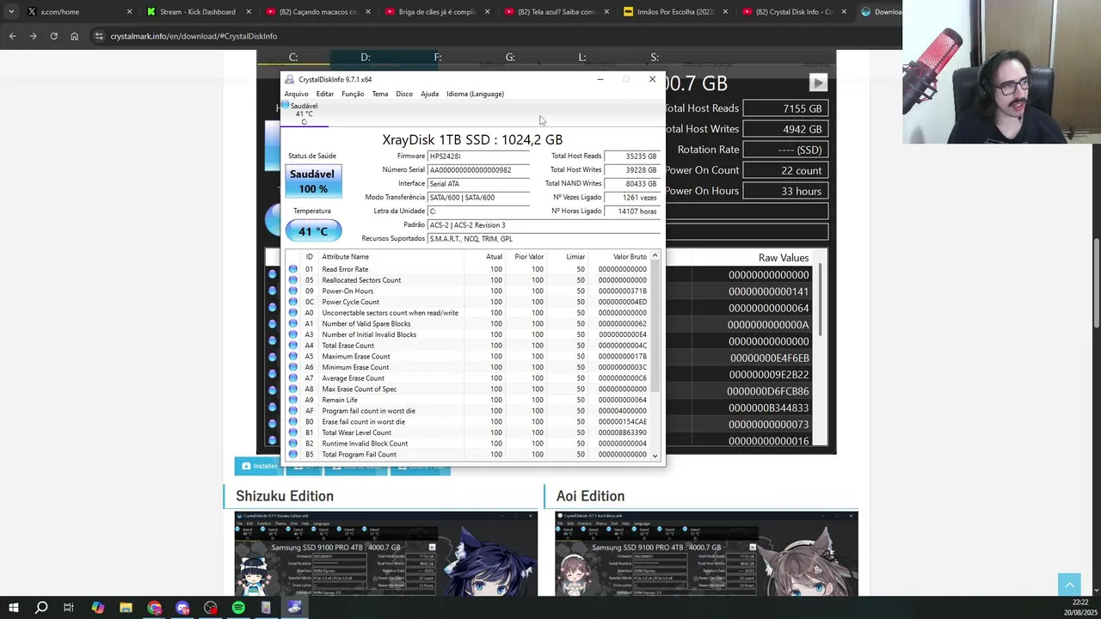The height and width of the screenshot is (619, 1101).
Task: Open the Shizuku Edition screenshot thumbnail
Action: (386, 554)
